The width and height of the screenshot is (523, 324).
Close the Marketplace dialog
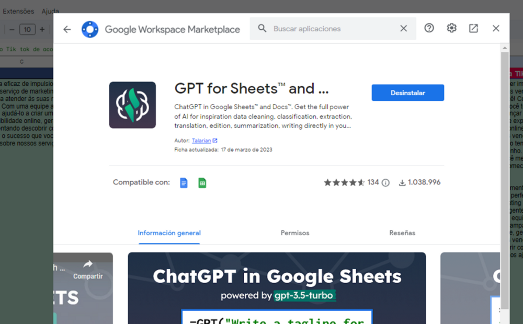[x=496, y=28]
